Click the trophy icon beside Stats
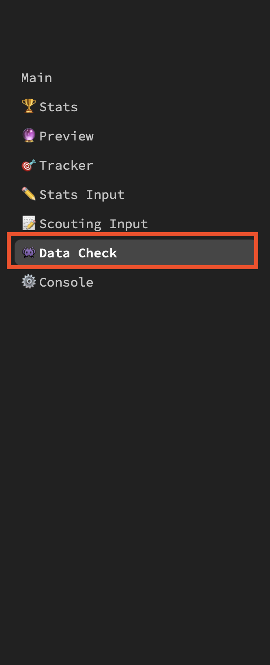270x665 pixels. (x=28, y=106)
